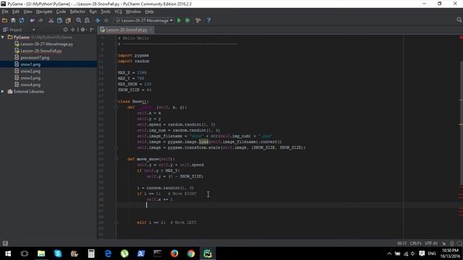Open the File menu
Viewport: 463px width, 260px height.
tap(5, 12)
